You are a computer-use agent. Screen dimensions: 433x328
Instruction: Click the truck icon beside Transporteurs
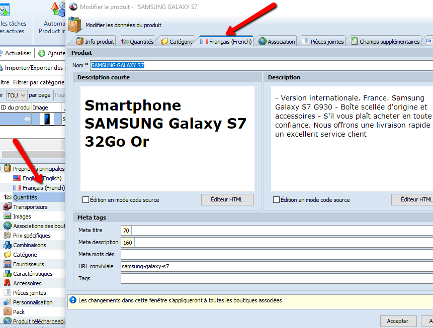[x=8, y=206]
